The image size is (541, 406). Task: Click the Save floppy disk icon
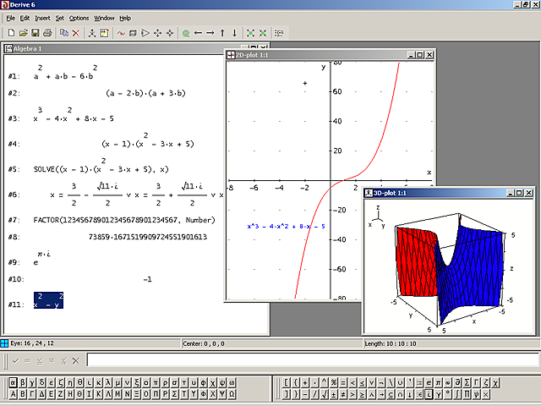click(36, 33)
